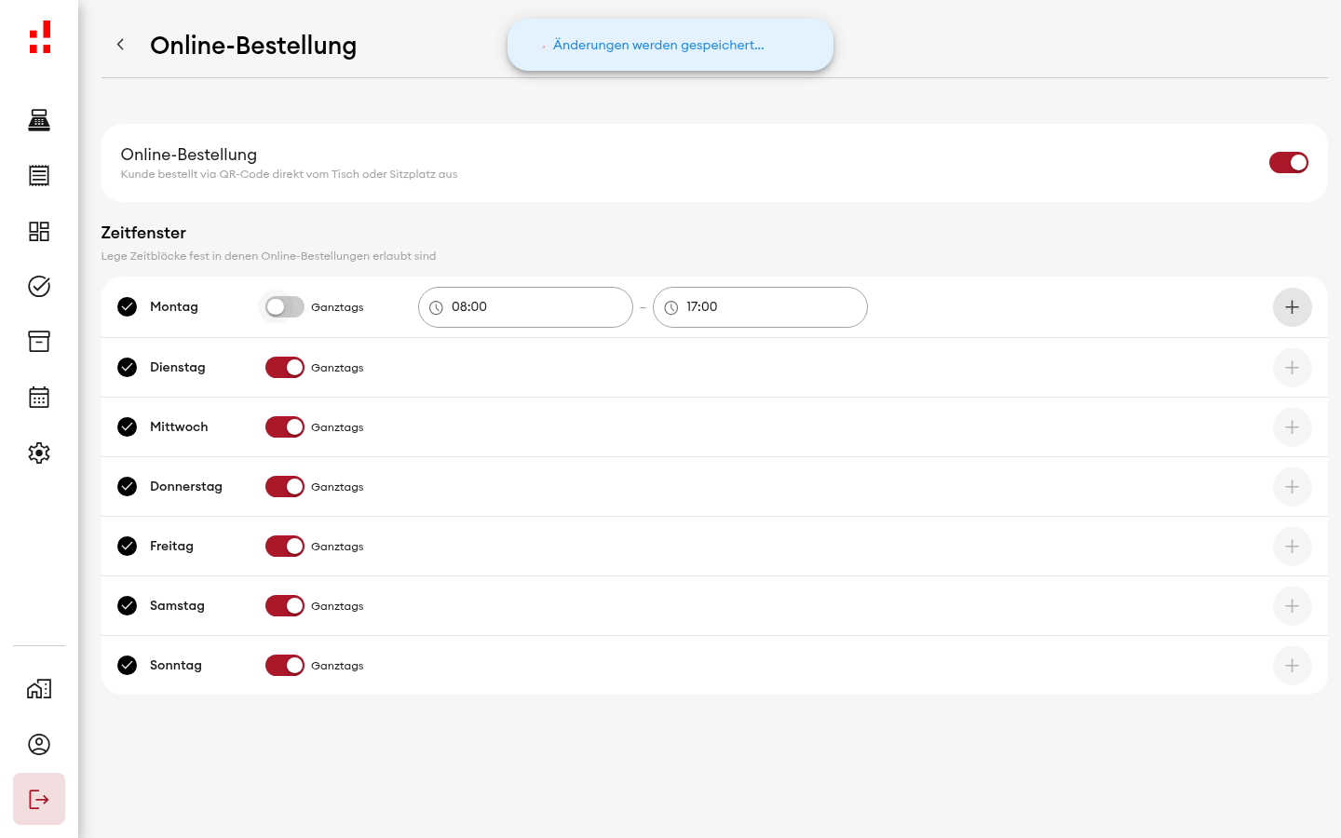Viewport: 1341px width, 838px height.
Task: Open the checkmark circle icon in sidebar
Action: tap(39, 286)
